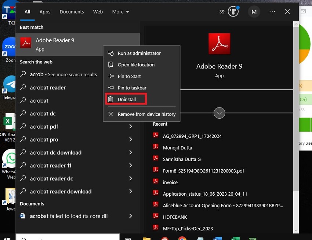The image size is (312, 240).
Task: Expand the preview pane chevron circle
Action: pyautogui.click(x=219, y=113)
